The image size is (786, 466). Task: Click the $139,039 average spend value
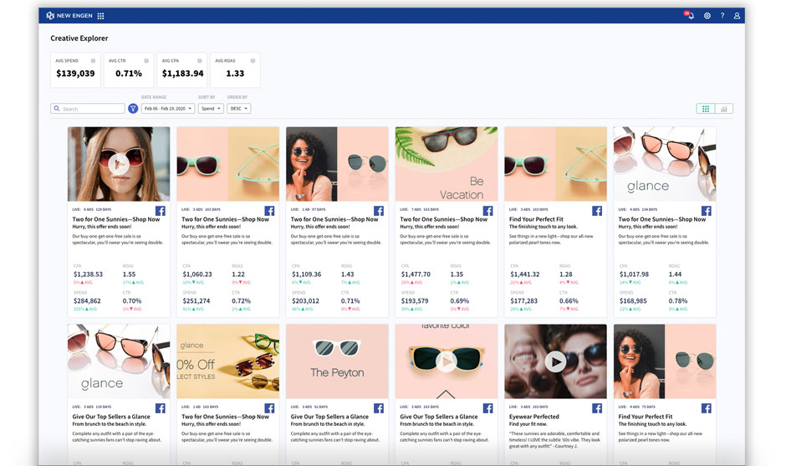[x=75, y=74]
